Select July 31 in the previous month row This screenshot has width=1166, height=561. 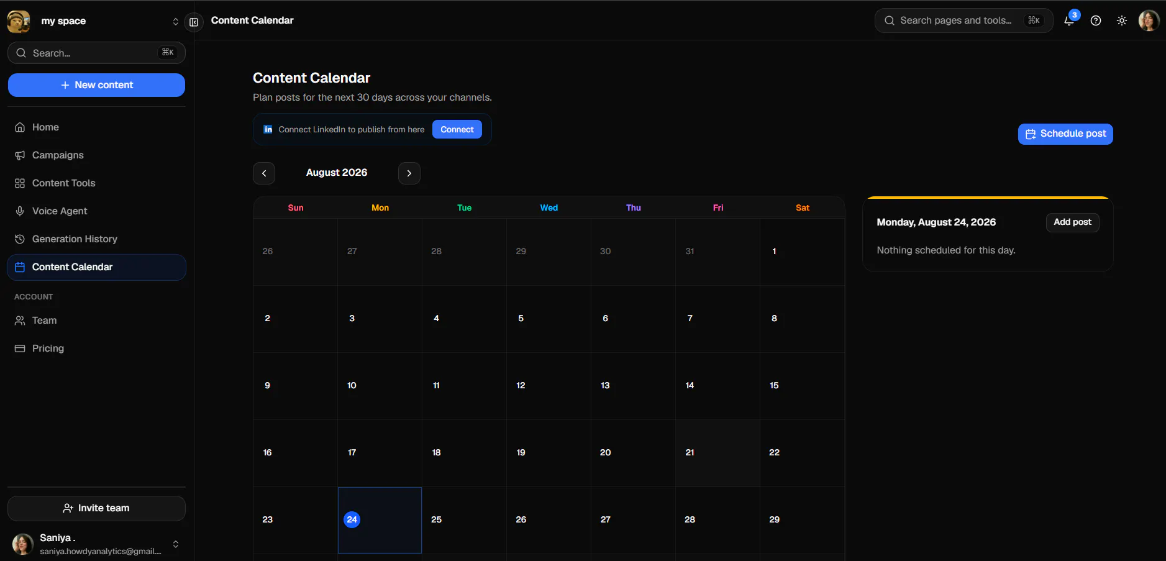[717, 252]
